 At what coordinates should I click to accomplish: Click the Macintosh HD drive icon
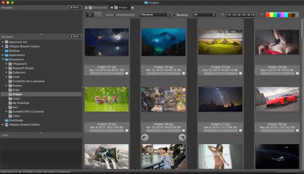[7, 42]
